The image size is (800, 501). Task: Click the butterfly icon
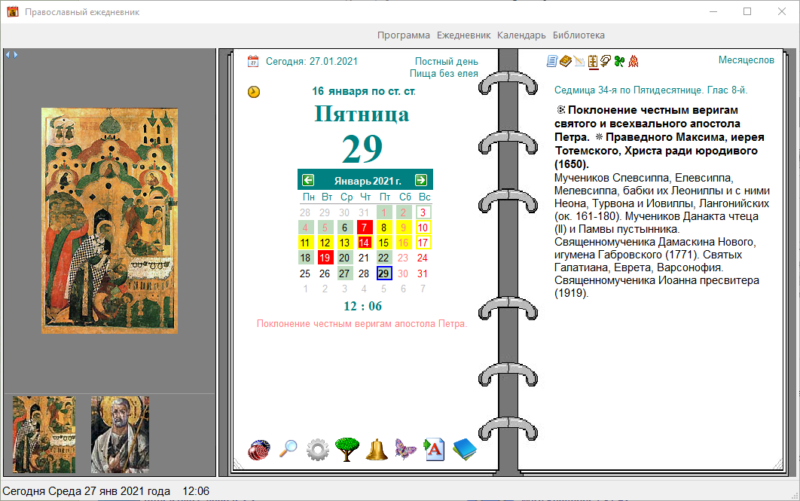click(x=405, y=450)
